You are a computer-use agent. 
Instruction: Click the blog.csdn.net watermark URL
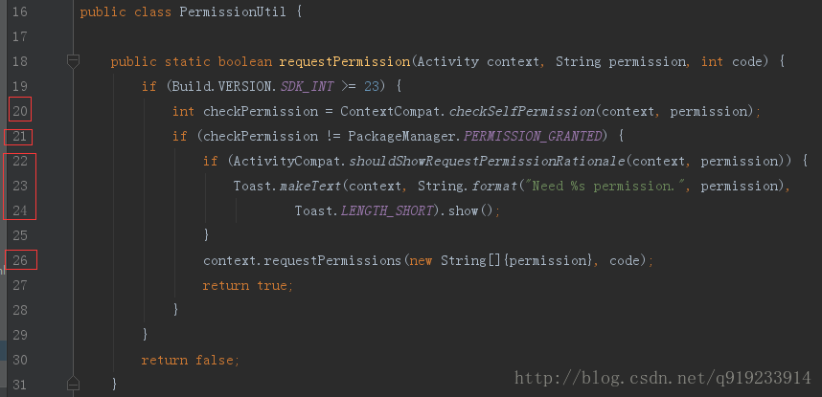pos(663,378)
